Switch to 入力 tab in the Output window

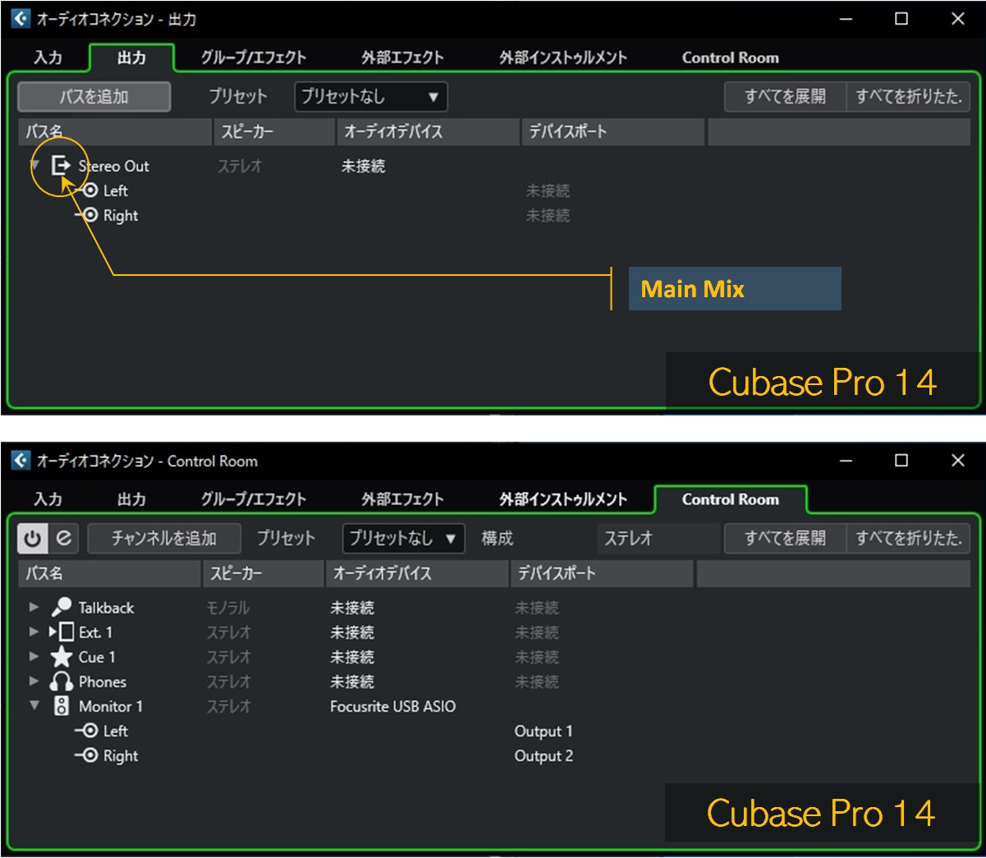(48, 57)
